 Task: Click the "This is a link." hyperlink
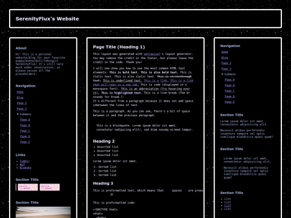coord(156,80)
